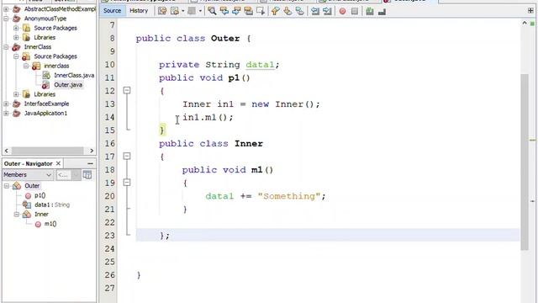Expand AbstractClassMethodExample project node
538x303 pixels.
[6, 9]
